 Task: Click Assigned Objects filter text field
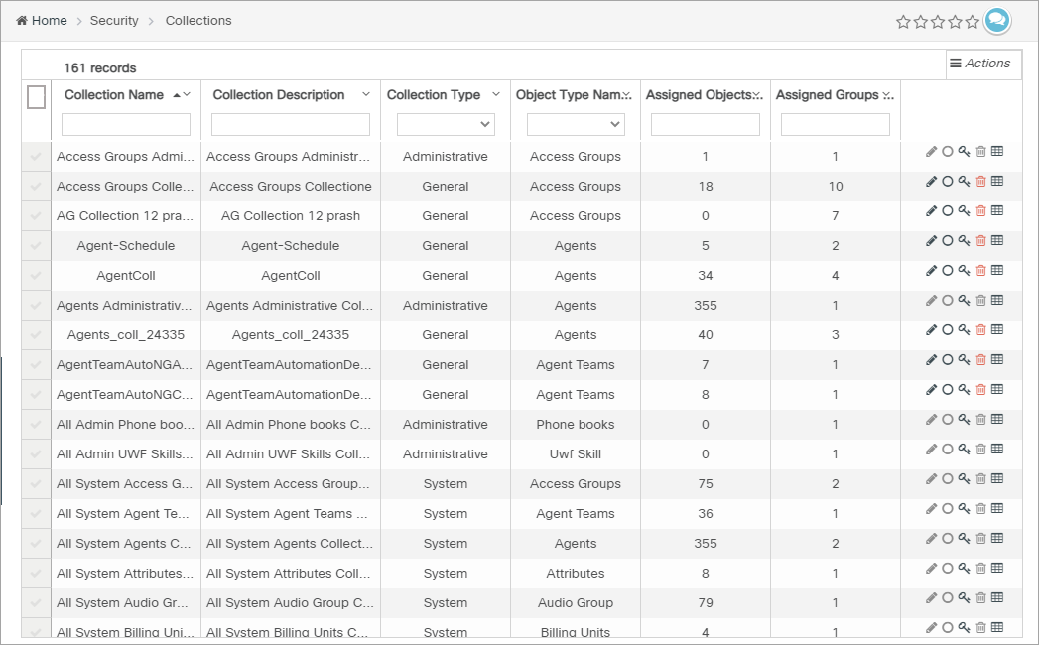[705, 124]
